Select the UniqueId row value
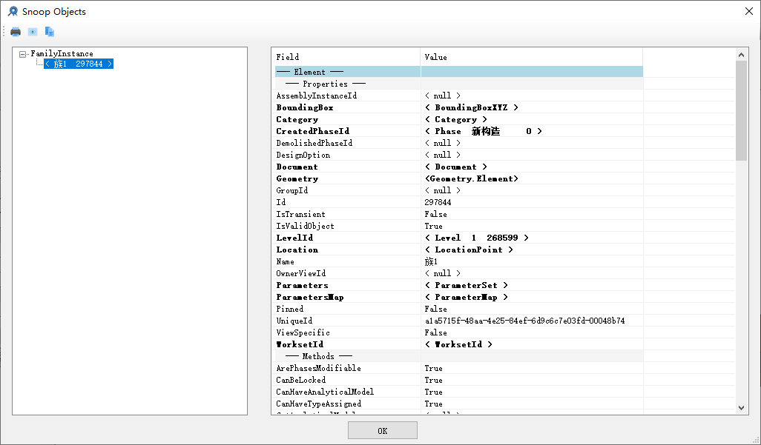Screen dimensions: 761x445 [x=519, y=321]
